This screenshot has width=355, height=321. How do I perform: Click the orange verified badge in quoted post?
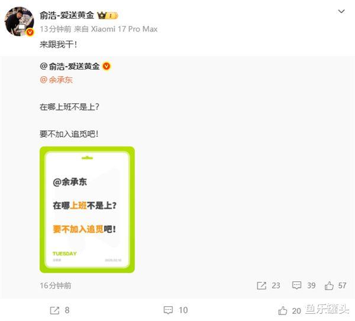(106, 66)
